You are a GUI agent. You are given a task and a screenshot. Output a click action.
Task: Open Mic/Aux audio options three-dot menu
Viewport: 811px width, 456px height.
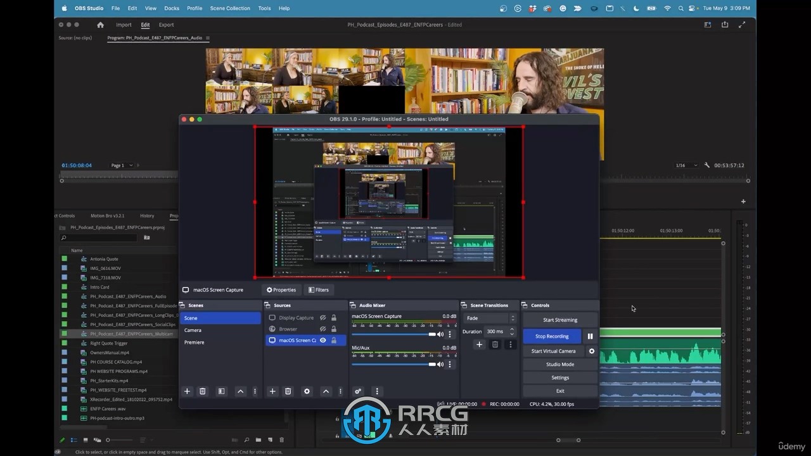click(450, 364)
